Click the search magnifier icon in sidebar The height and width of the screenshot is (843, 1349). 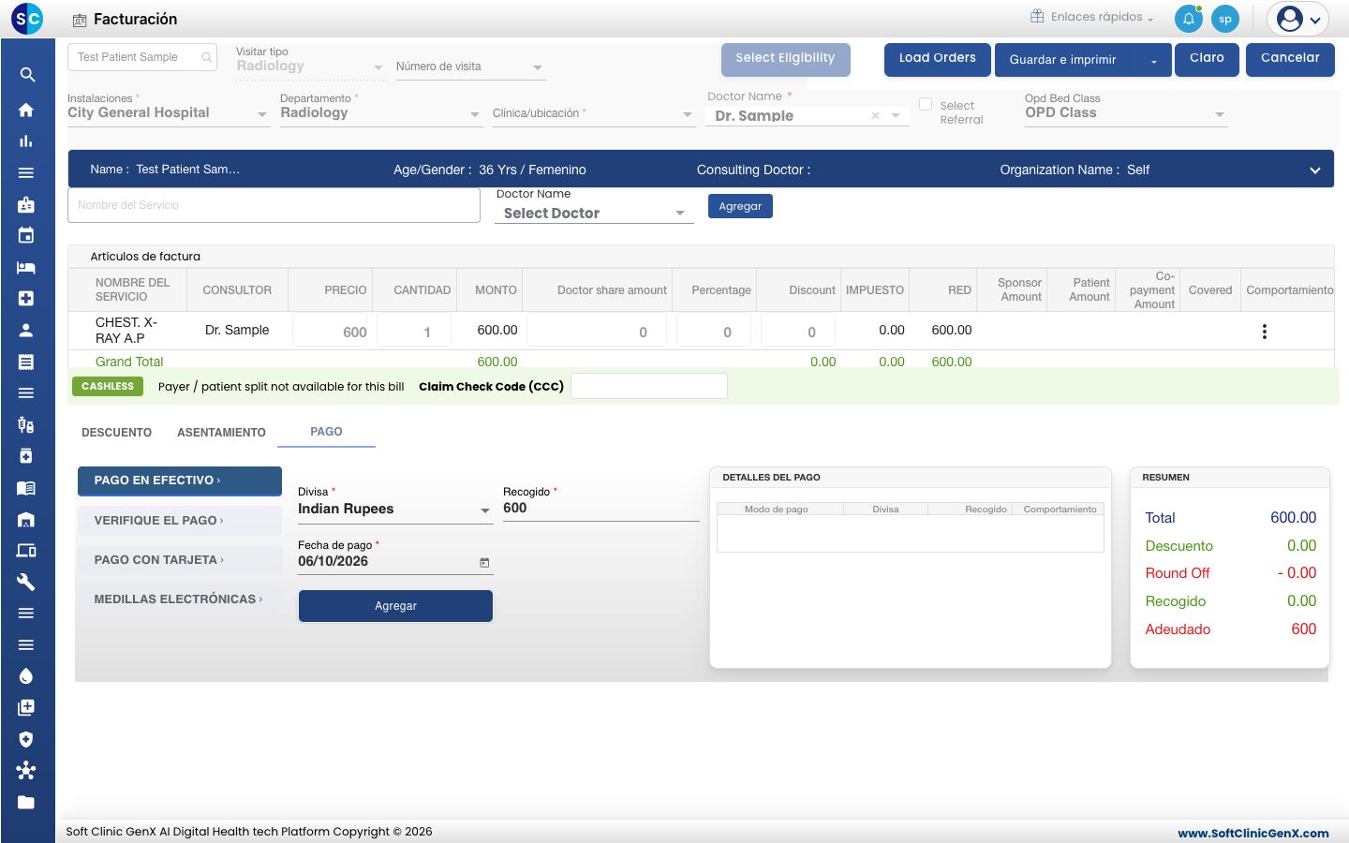27,75
